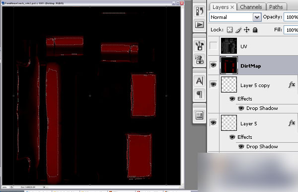298x192 pixels.
Task: Click the Opacity value field
Action: click(291, 17)
